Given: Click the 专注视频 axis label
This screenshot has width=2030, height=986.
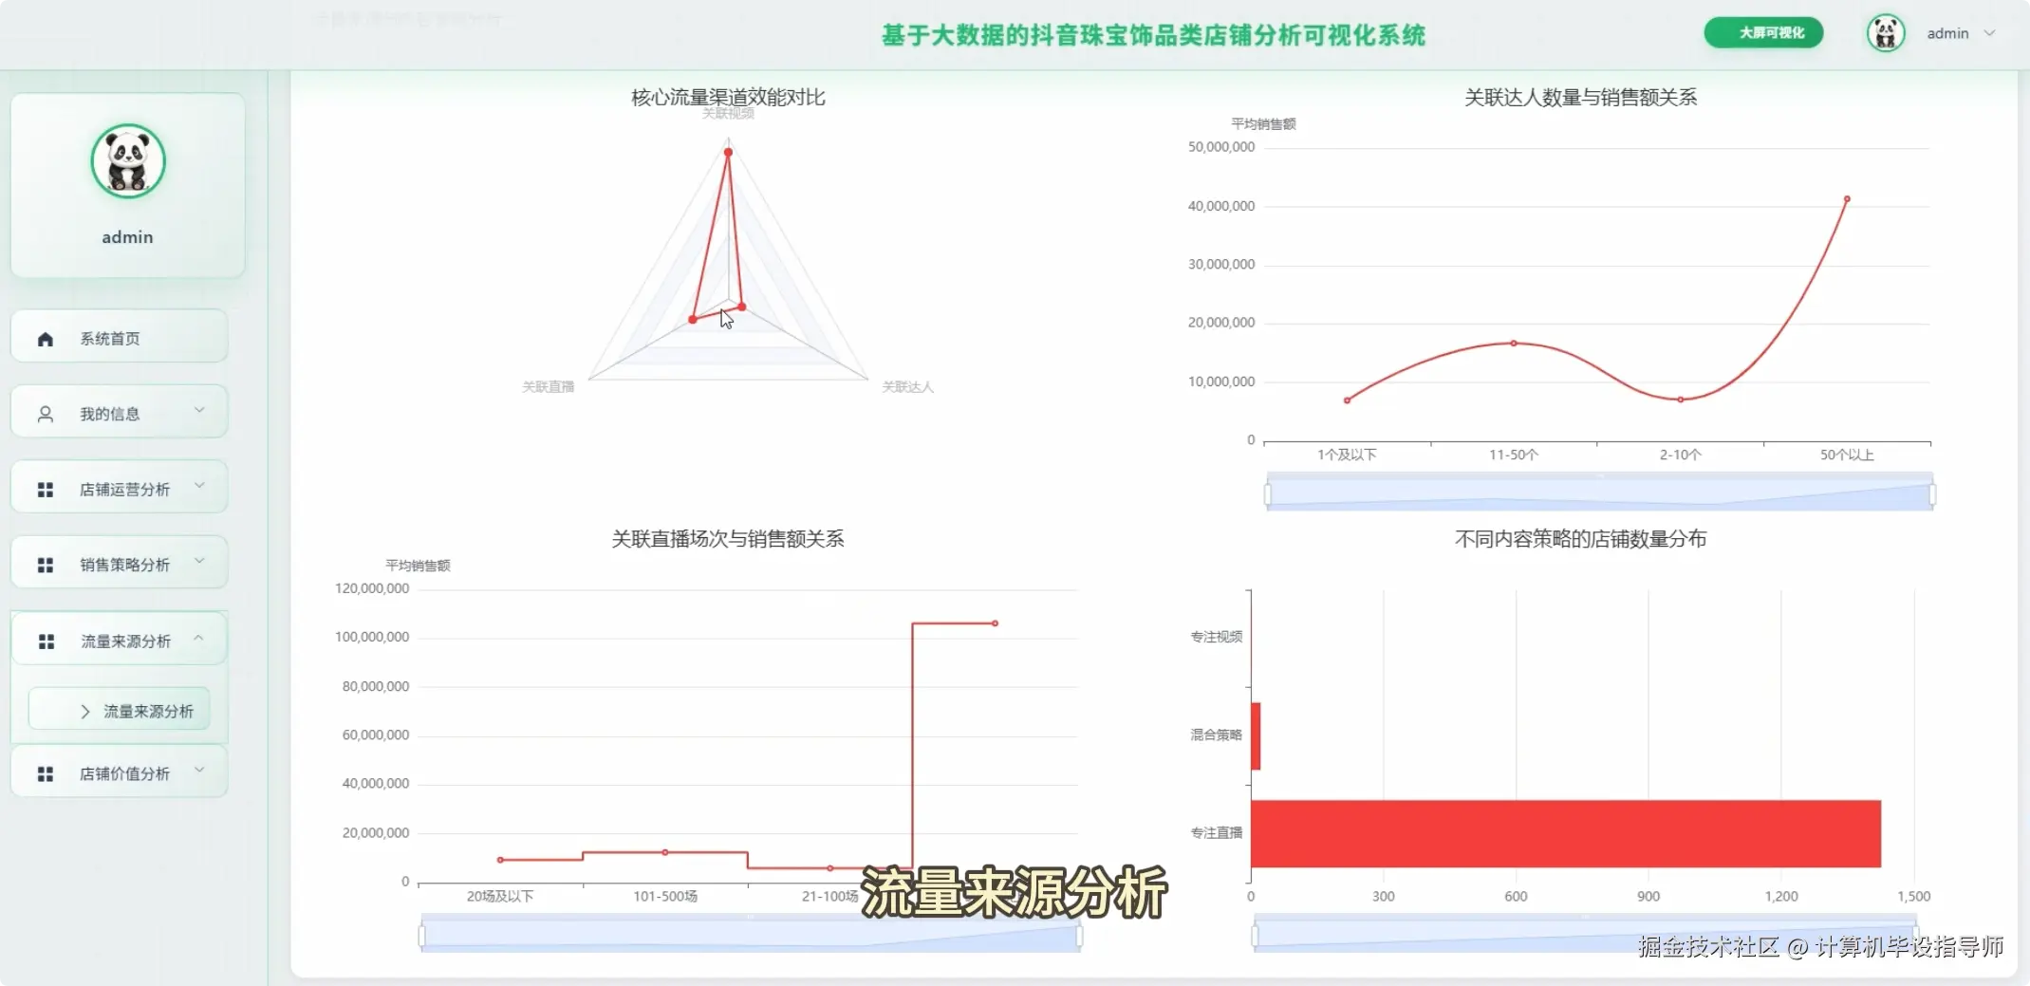Looking at the screenshot, I should point(1216,637).
